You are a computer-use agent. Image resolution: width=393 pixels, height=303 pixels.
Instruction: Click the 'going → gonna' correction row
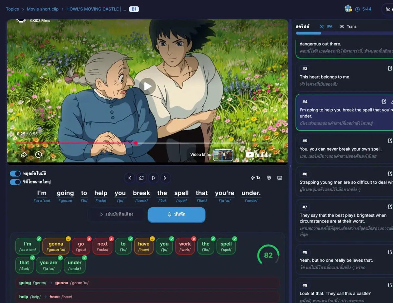click(147, 283)
